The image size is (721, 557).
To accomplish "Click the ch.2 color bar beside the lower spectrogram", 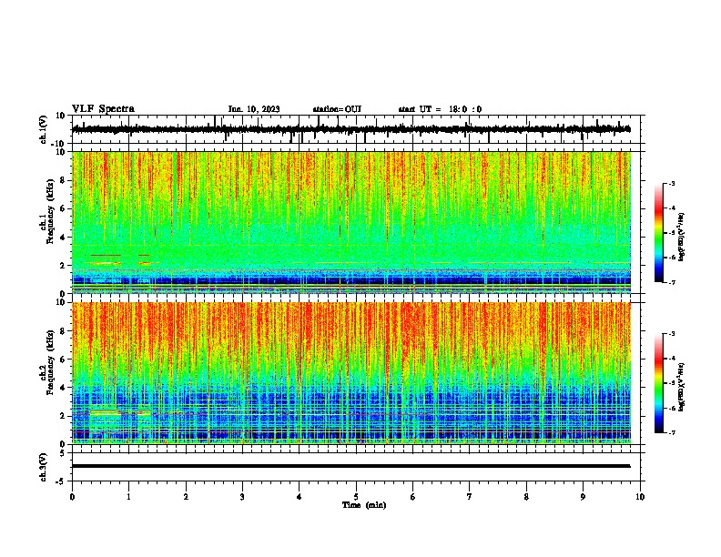I will [x=659, y=383].
